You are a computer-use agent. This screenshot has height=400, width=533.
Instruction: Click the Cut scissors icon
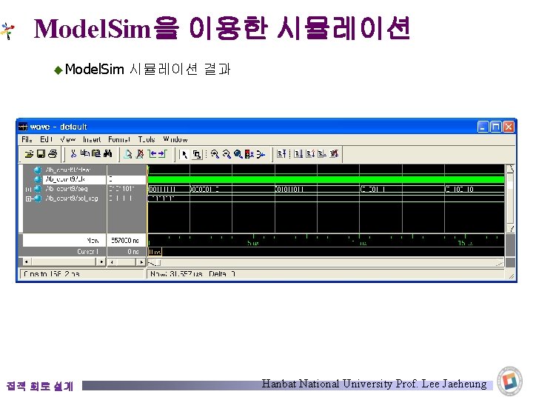pyautogui.click(x=73, y=154)
